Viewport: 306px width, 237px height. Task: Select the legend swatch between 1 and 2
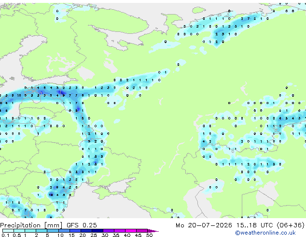(30, 231)
